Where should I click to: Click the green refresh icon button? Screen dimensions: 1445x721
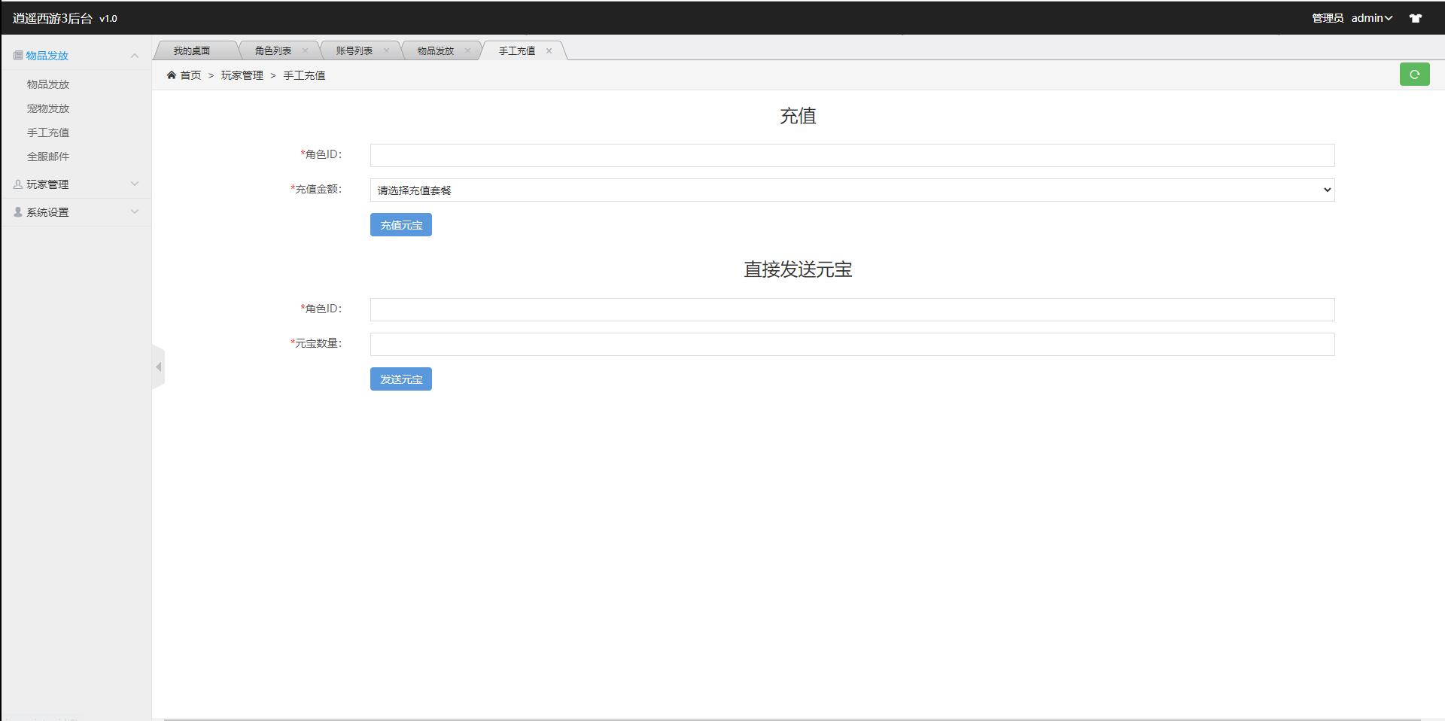1414,75
